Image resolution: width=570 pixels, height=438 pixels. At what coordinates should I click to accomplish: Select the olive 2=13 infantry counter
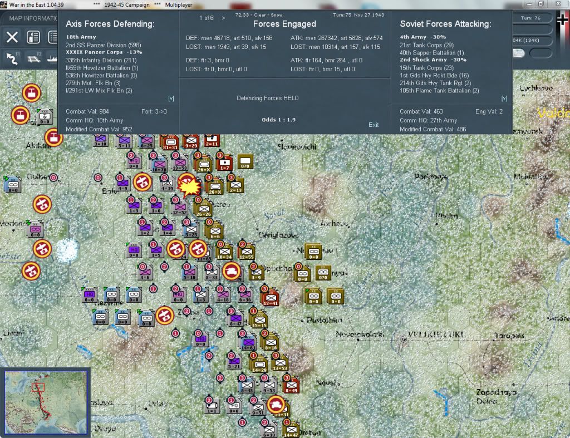235,185
